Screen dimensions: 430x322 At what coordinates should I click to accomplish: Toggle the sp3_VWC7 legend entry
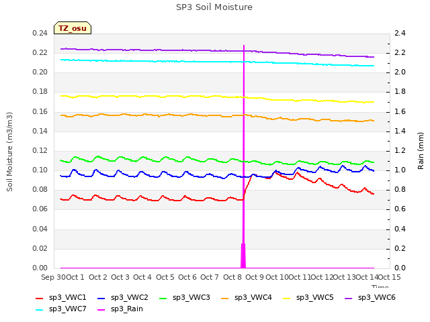pyautogui.click(x=61, y=309)
